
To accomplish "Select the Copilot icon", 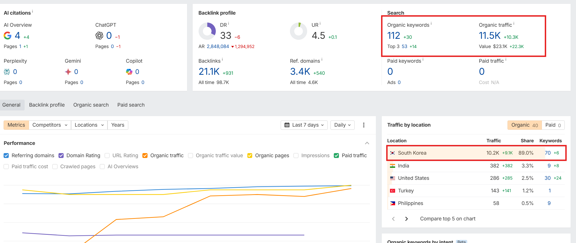I will tap(129, 71).
